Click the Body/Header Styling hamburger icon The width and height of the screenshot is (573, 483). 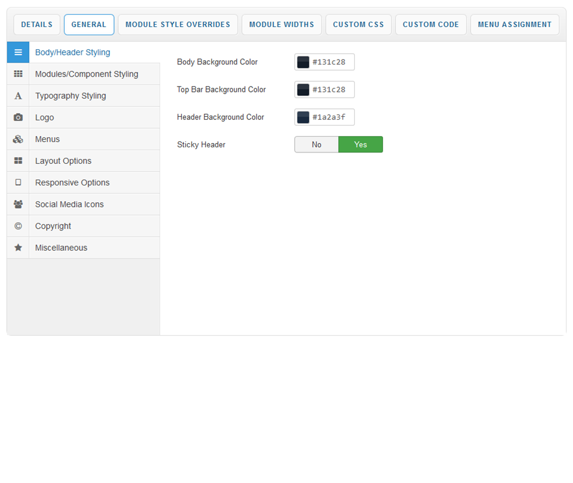(x=18, y=53)
